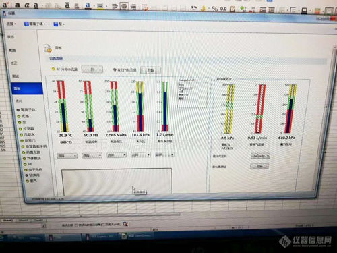337x253 pixels.
Task: Open the UseDealer dropdown below the gas gauges
Action: coord(260,156)
